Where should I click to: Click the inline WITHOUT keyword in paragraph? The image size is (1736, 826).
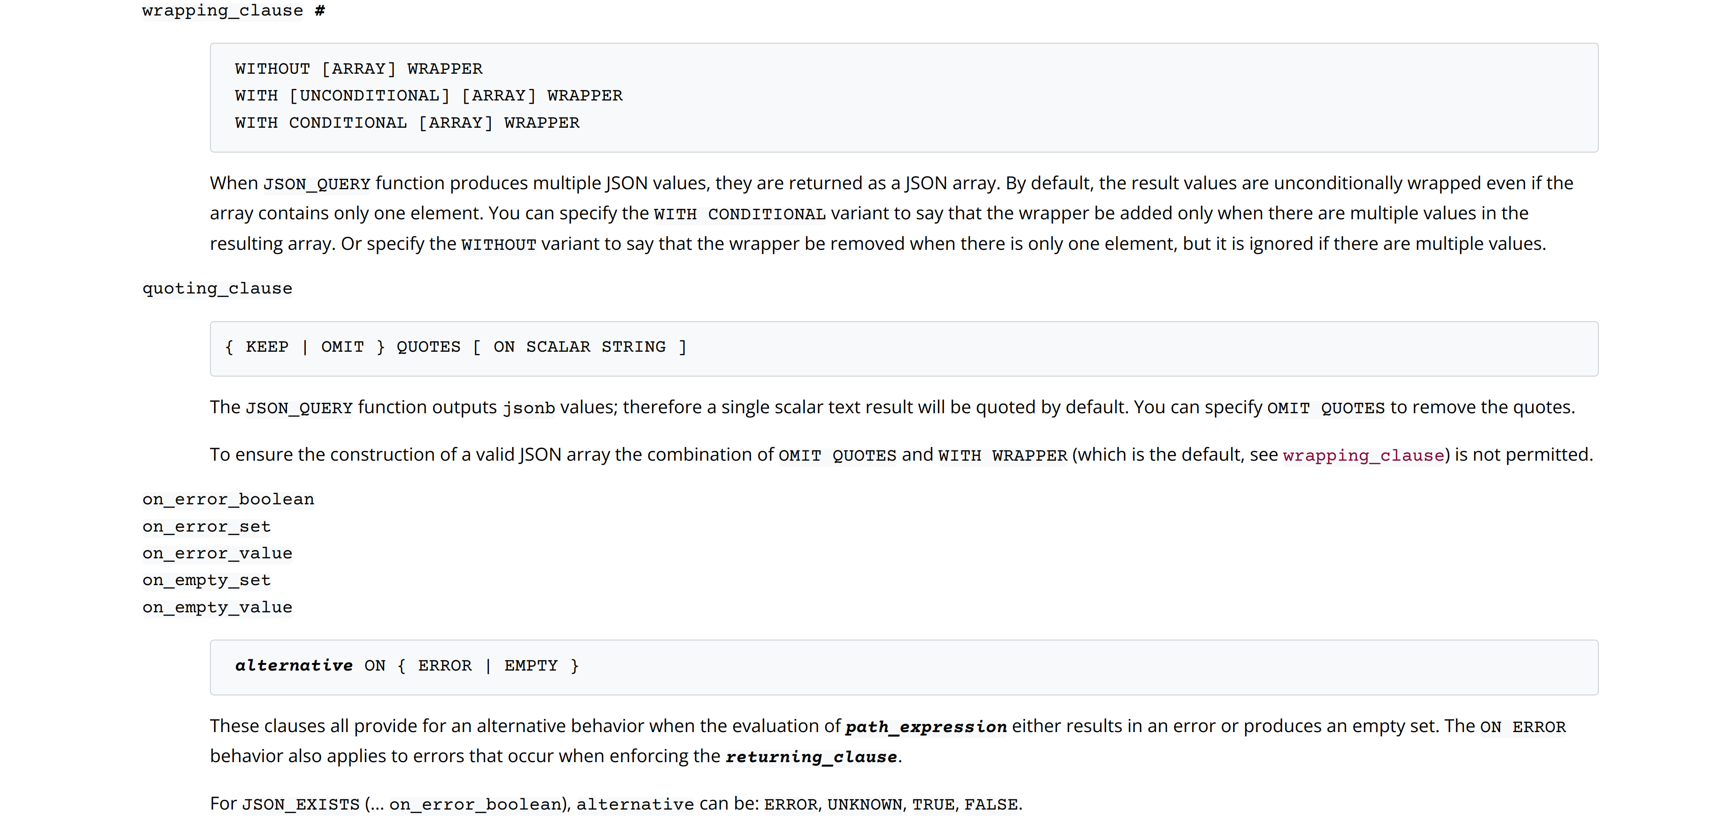(498, 245)
